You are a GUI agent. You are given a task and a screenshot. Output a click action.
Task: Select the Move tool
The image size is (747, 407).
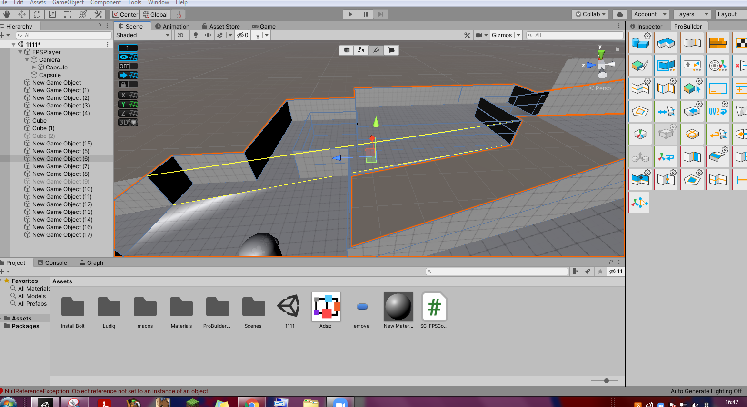(x=22, y=14)
